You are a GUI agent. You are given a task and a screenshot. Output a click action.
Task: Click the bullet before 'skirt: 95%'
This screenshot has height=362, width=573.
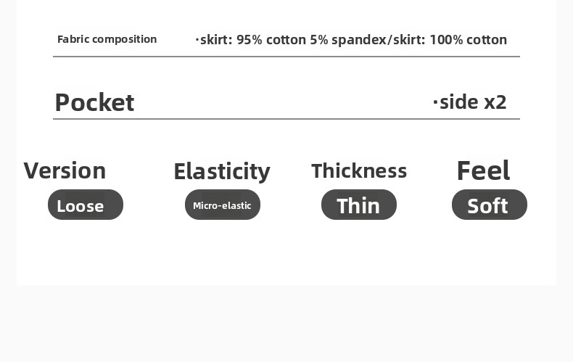tap(197, 40)
